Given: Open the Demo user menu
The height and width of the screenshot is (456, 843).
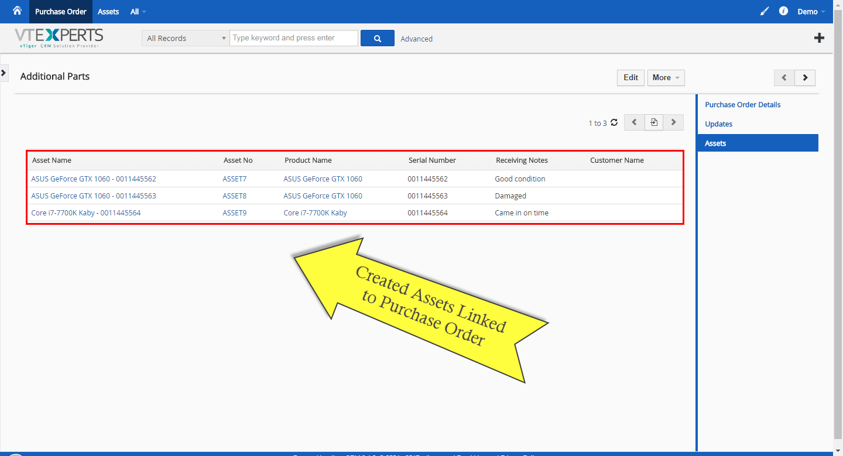Looking at the screenshot, I should (811, 12).
